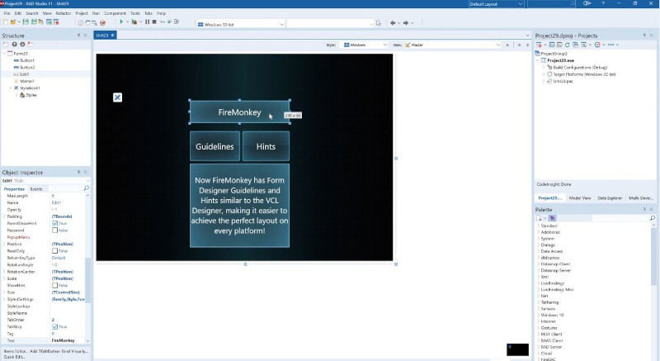Click the first icon in Projects toolbar
The image size is (660, 361).
539,45
